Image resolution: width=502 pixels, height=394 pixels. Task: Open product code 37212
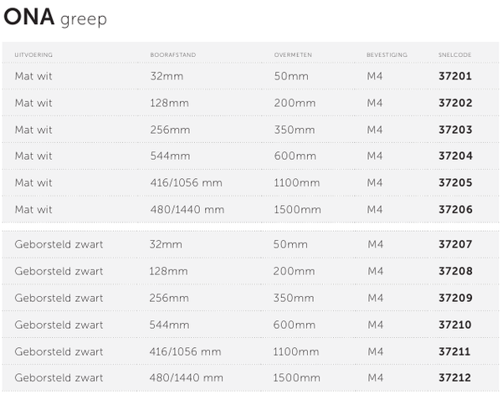pos(455,378)
